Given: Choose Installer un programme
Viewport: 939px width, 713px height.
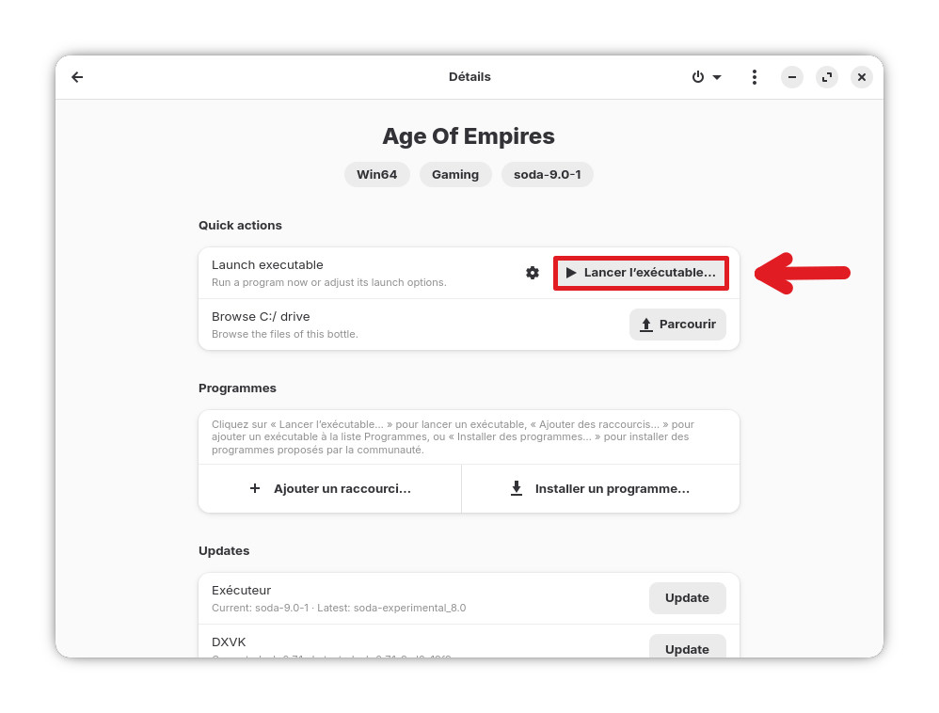Looking at the screenshot, I should 600,489.
